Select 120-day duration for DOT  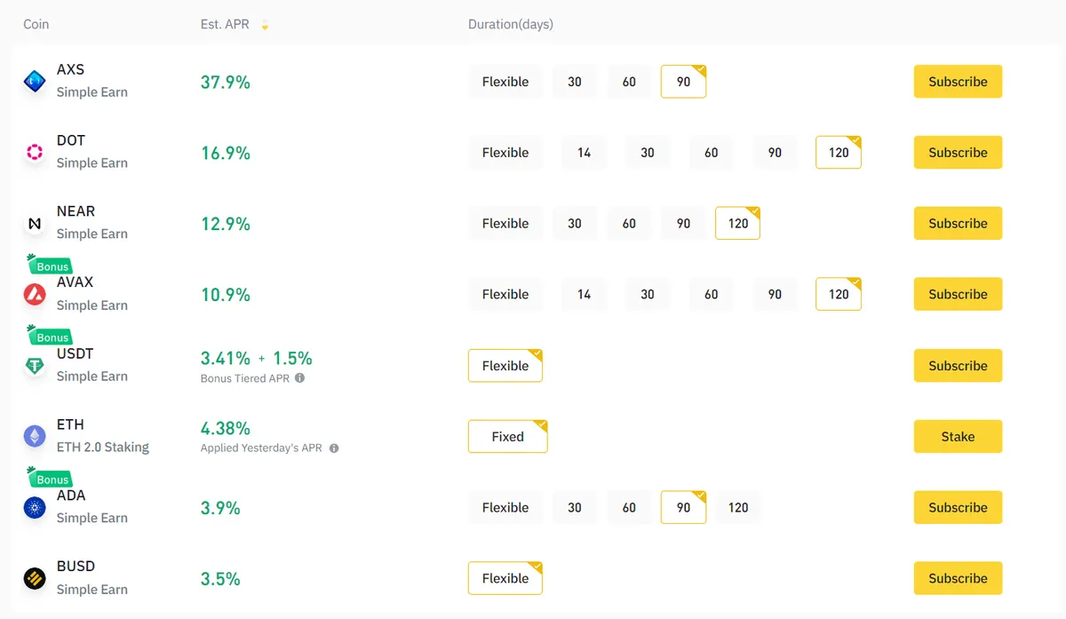tap(839, 153)
